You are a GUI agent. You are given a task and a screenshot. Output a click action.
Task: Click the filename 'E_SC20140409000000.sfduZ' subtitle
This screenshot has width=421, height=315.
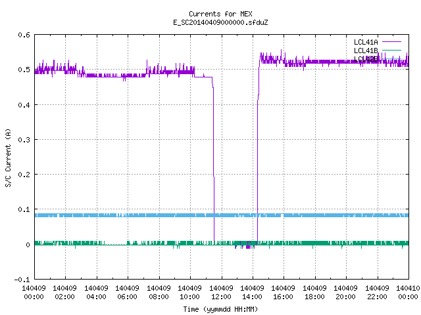click(x=220, y=22)
